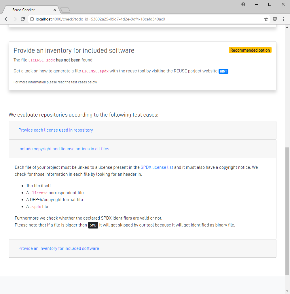Click the page scrollbar thumb

[287, 211]
